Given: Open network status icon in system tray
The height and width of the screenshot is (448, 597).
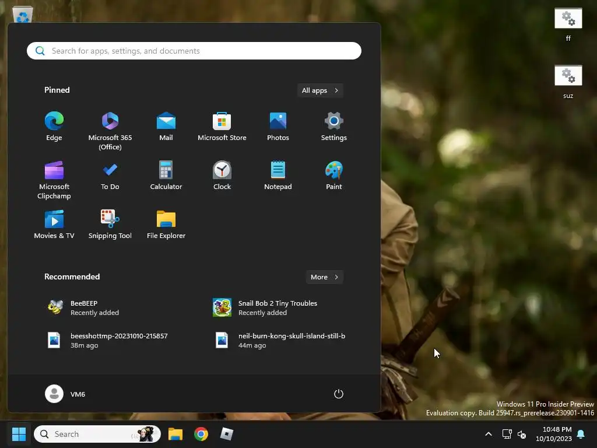Looking at the screenshot, I should point(507,434).
